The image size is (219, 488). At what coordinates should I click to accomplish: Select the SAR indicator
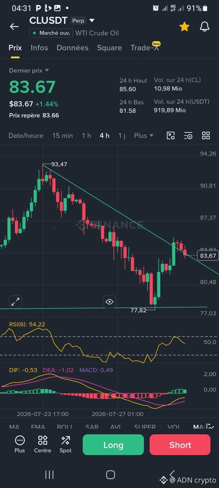[x=92, y=426]
